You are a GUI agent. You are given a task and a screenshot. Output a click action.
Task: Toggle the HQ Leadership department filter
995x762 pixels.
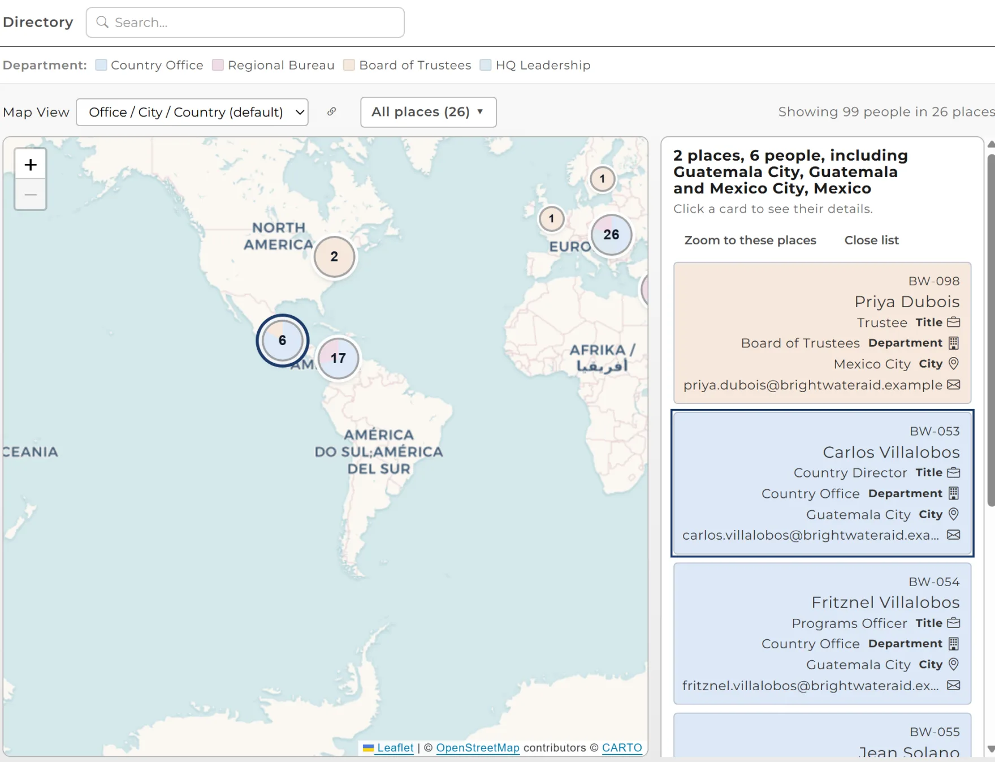535,65
